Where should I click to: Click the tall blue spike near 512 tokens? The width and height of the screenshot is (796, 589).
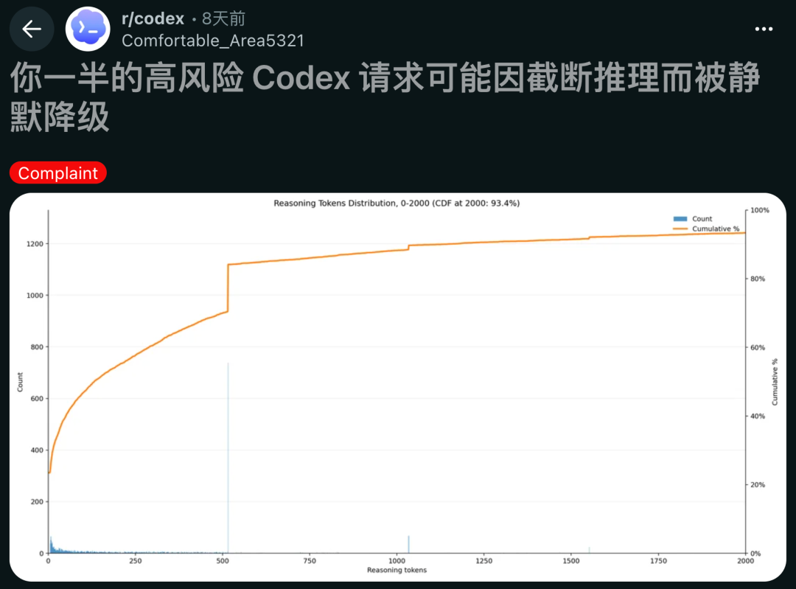[228, 458]
